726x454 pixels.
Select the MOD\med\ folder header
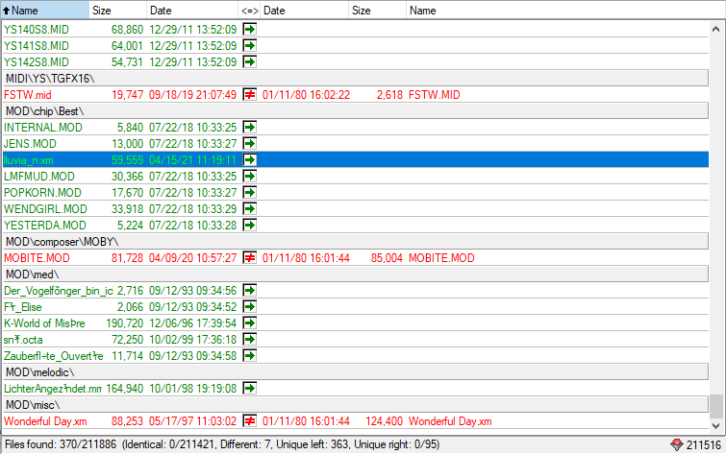[x=356, y=275]
